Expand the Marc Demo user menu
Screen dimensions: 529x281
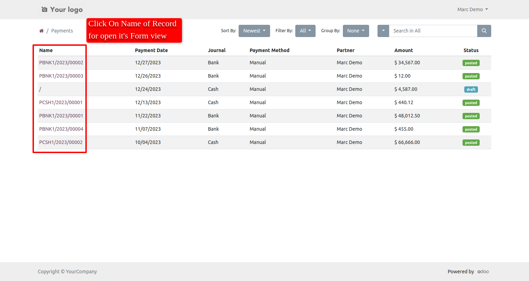tap(473, 9)
